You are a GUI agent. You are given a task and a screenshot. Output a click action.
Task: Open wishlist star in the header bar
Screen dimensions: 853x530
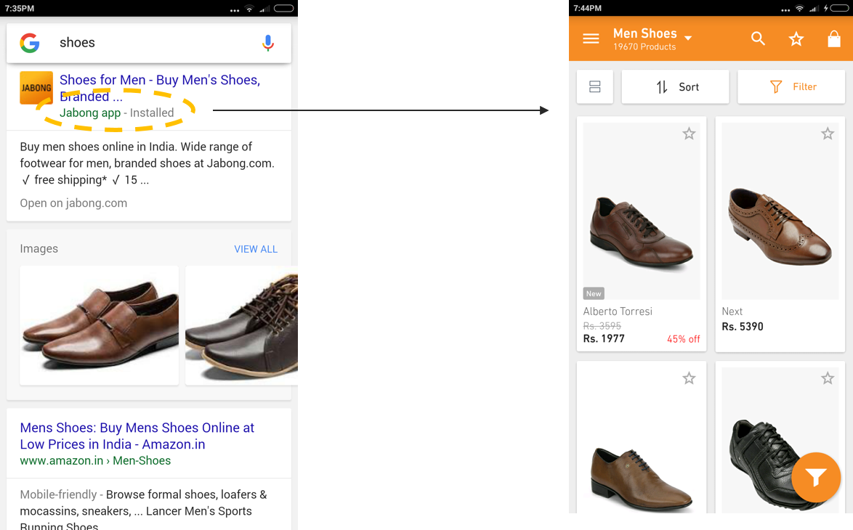(x=796, y=39)
